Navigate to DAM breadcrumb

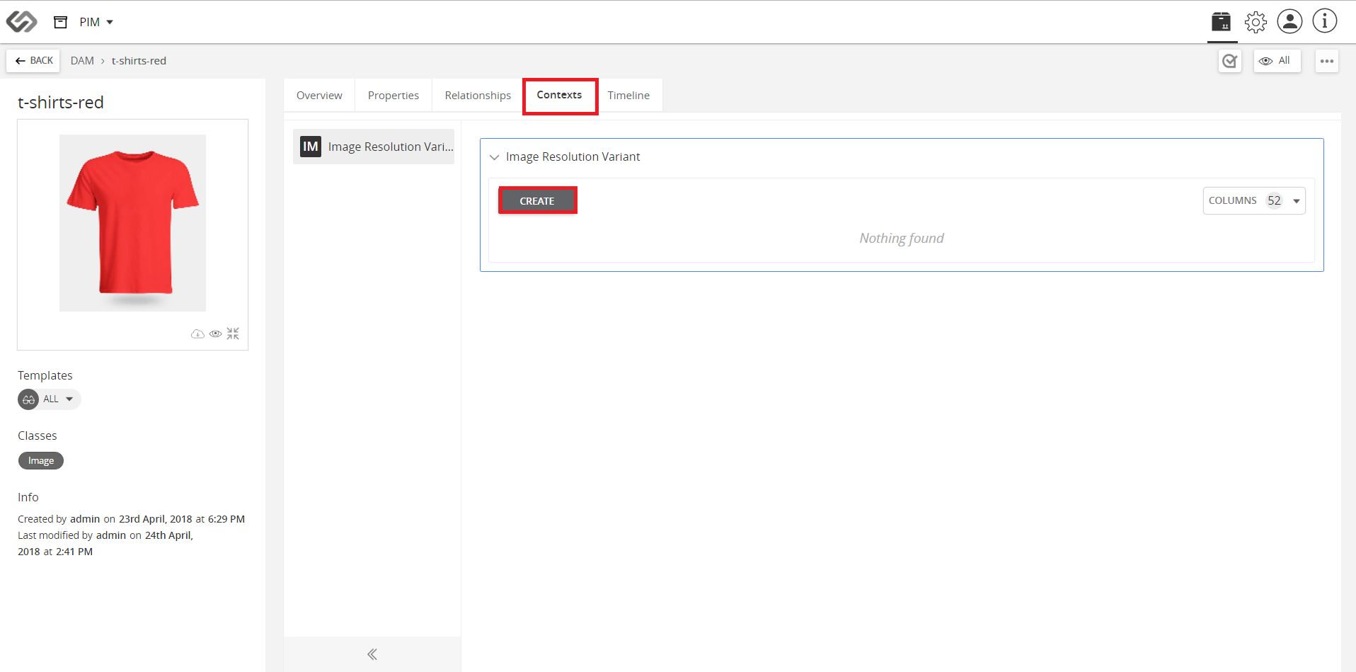pos(82,61)
